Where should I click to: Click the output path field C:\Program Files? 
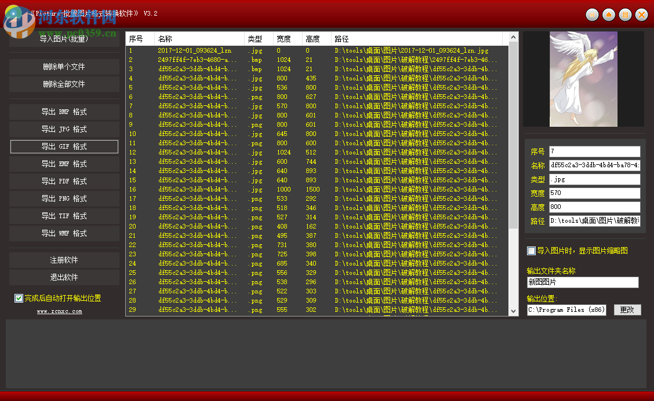(x=566, y=310)
